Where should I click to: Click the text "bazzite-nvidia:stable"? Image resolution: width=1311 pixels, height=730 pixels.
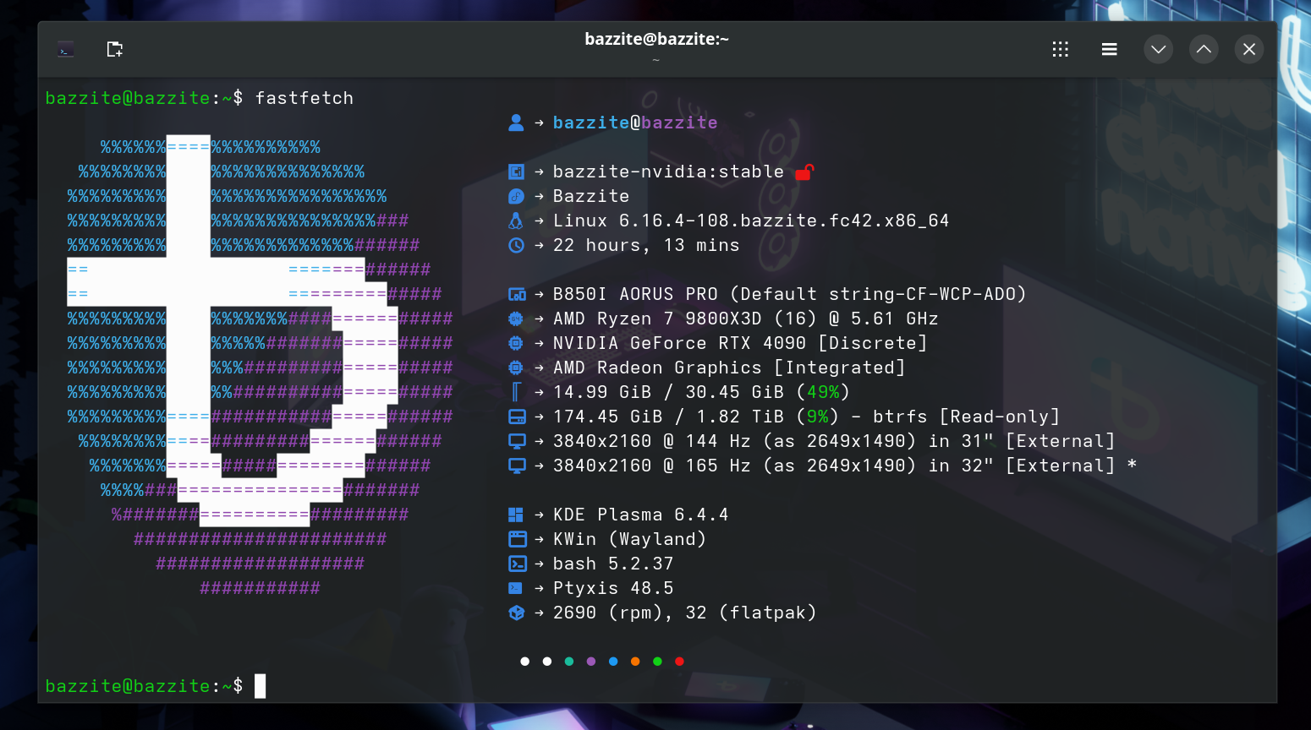[668, 172]
